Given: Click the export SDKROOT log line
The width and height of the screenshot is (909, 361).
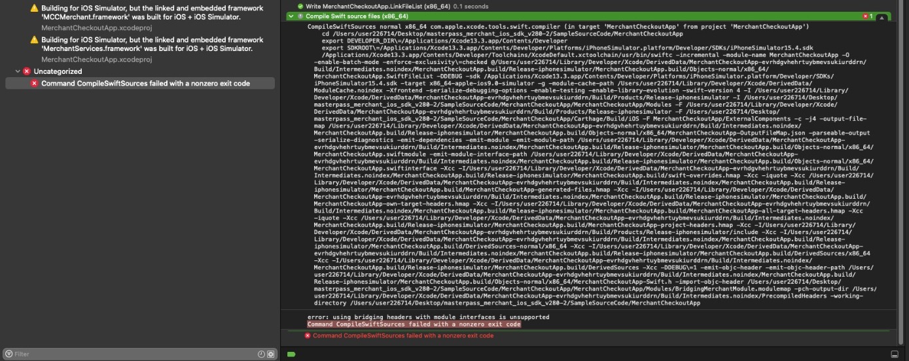Looking at the screenshot, I should coord(568,48).
